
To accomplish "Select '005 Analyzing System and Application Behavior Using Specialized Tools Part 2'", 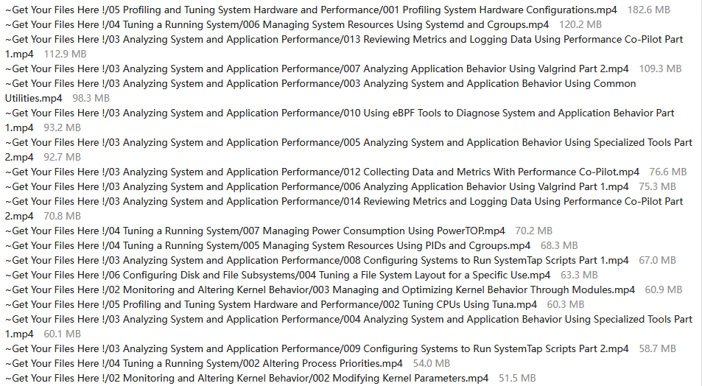I will (348, 150).
